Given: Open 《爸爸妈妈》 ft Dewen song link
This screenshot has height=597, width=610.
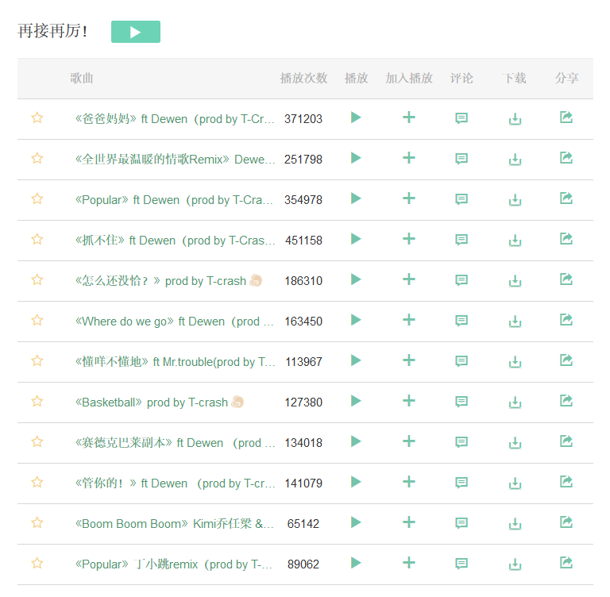Looking at the screenshot, I should coord(175,118).
